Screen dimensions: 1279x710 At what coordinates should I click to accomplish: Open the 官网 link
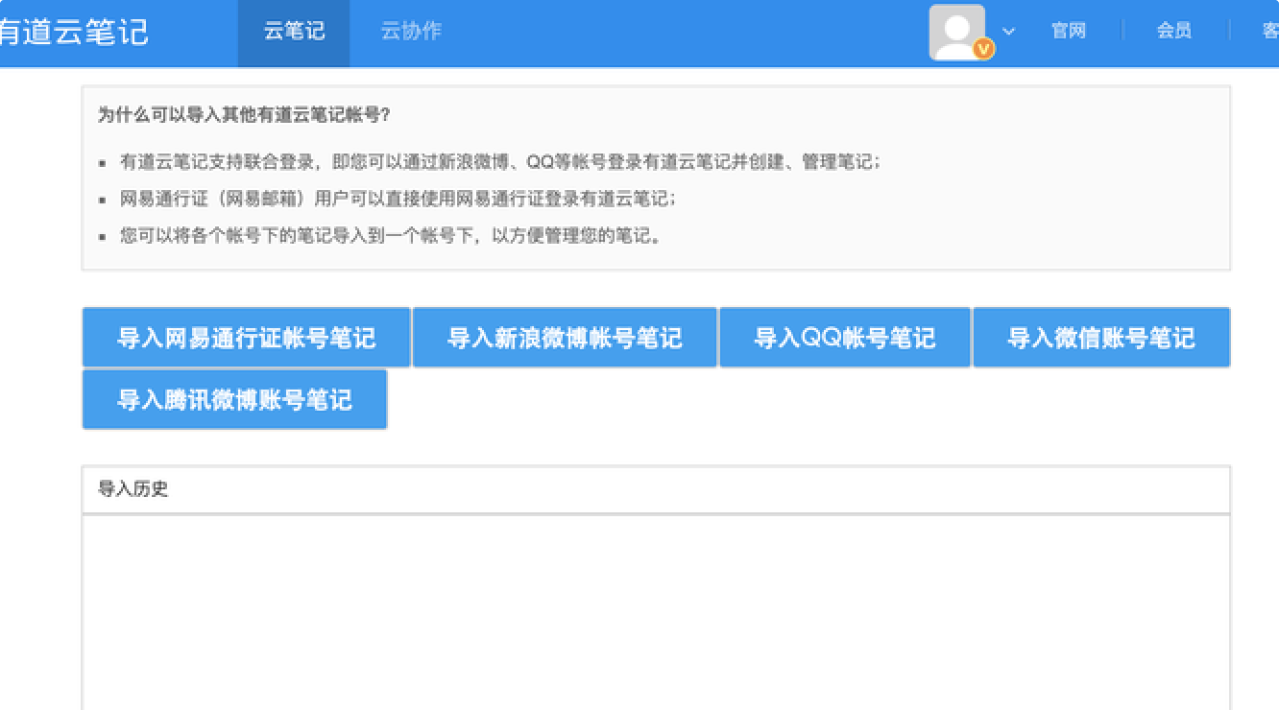pyautogui.click(x=1069, y=32)
